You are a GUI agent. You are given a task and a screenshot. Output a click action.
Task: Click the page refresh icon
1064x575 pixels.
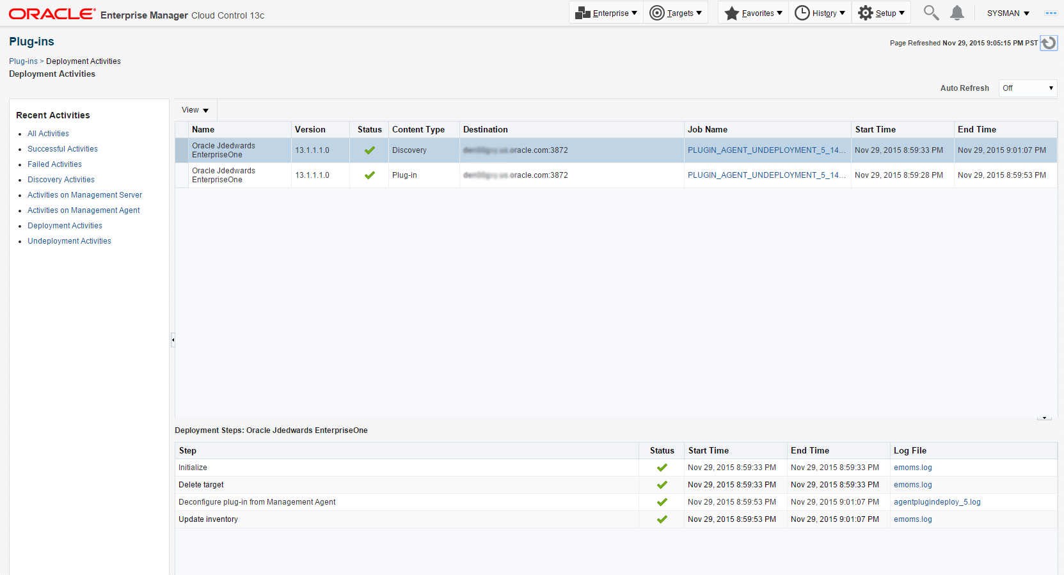pos(1049,43)
